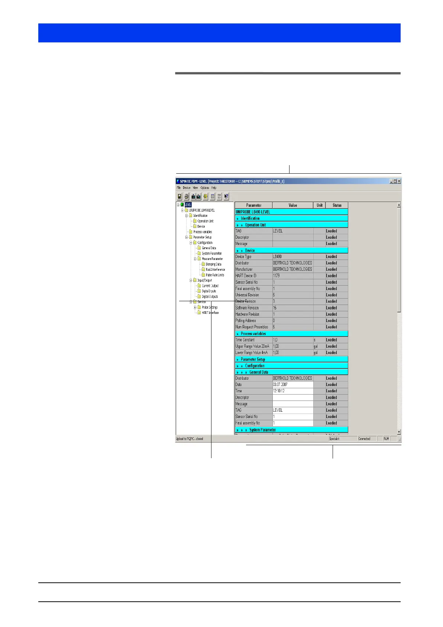Viewport: 443px width, 627px height.
Task: Click the Damping Data folder icon
Action: (203, 264)
